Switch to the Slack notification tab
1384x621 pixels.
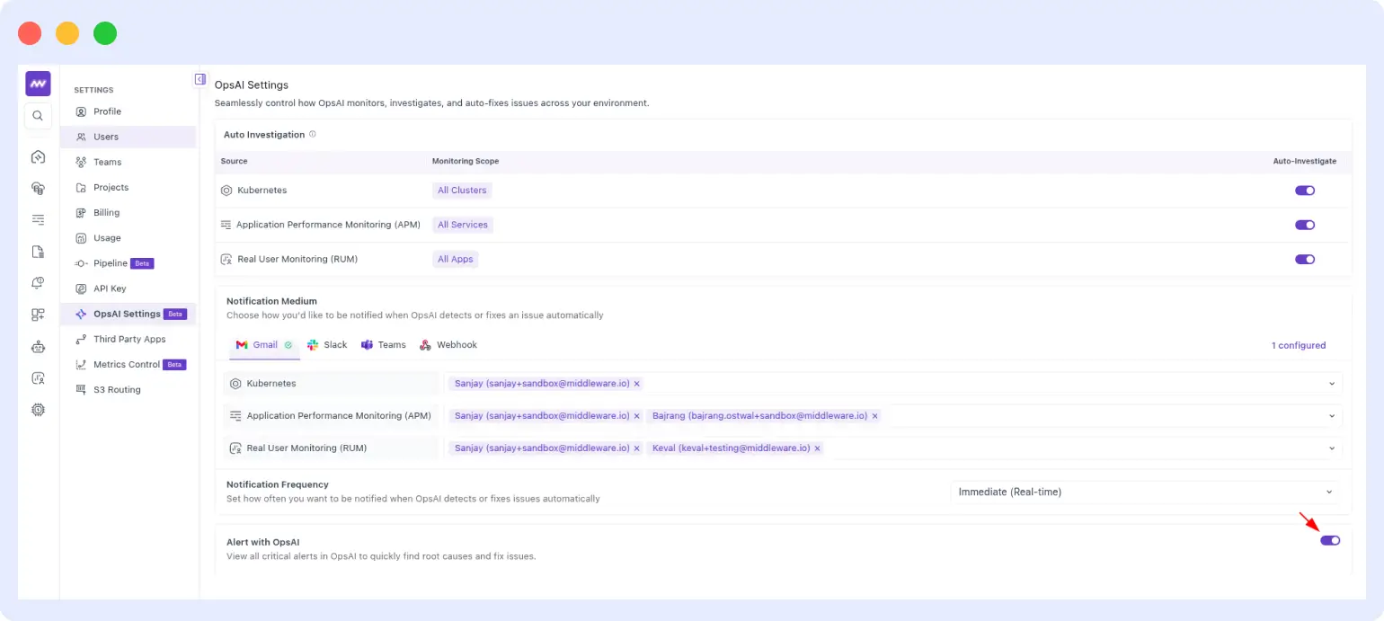pyautogui.click(x=327, y=345)
